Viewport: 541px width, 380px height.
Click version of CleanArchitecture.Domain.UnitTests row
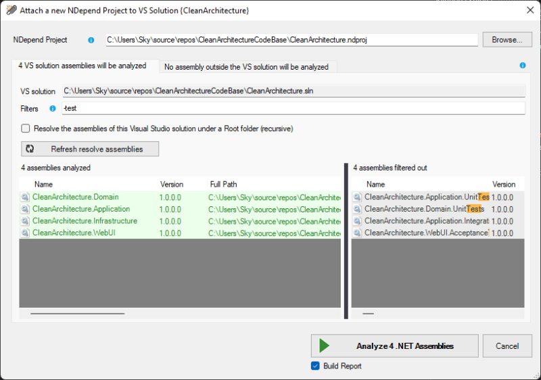click(x=502, y=210)
